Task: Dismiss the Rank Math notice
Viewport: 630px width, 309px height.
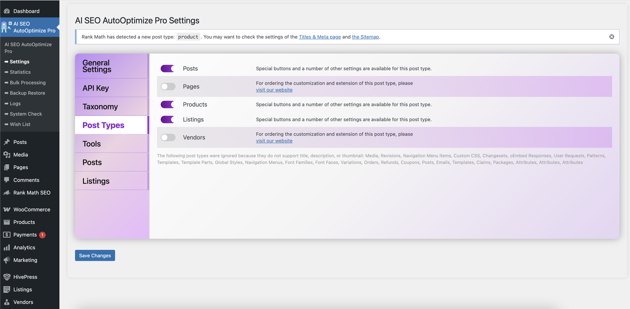Action: pyautogui.click(x=611, y=37)
